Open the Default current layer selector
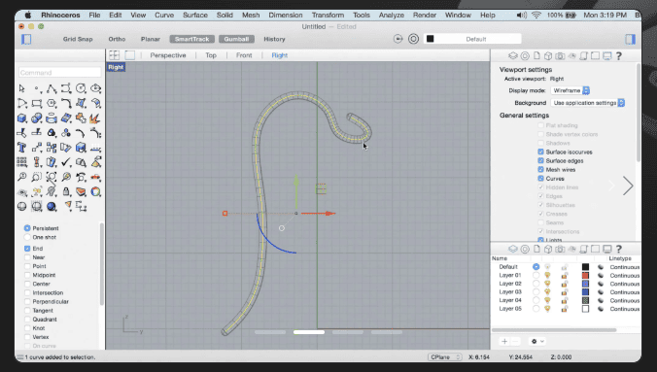 (472, 39)
